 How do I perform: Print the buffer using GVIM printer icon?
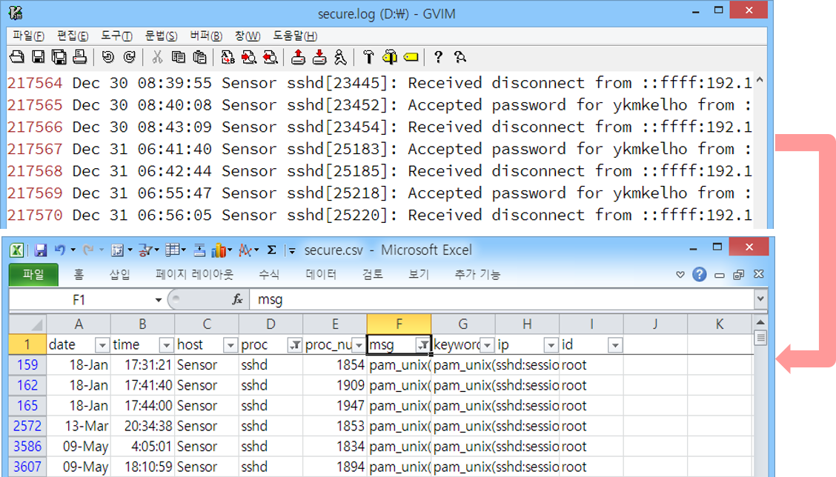[x=80, y=57]
